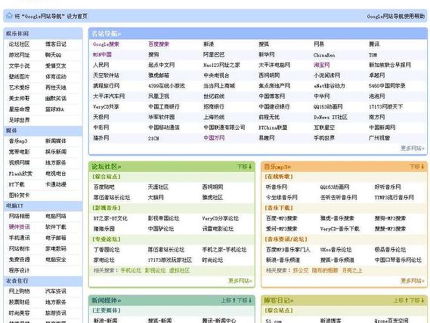The image size is (430, 323).
Task: Move 音乐mp3 panel down with 下移
Action: pyautogui.click(x=417, y=167)
